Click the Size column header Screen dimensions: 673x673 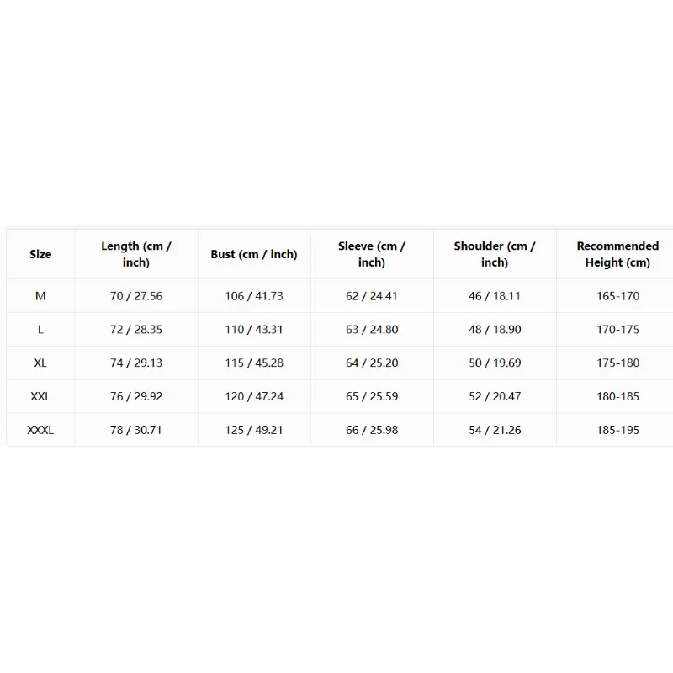pyautogui.click(x=40, y=254)
